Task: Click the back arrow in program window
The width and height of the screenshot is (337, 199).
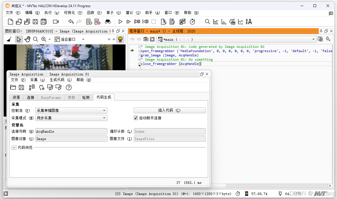Action: pyautogui.click(x=132, y=39)
